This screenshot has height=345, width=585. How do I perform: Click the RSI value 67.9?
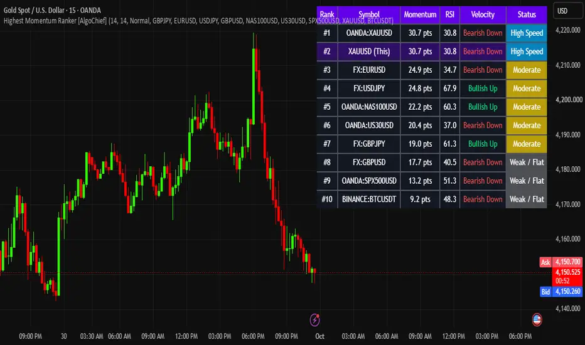click(449, 88)
